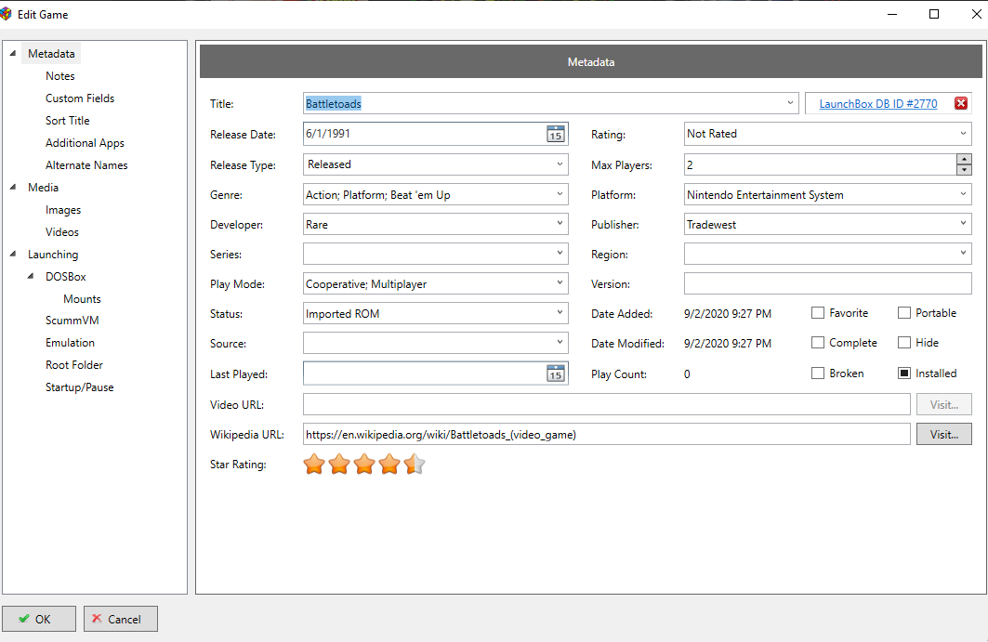Open the Genre dropdown
The image size is (988, 642).
pos(560,195)
